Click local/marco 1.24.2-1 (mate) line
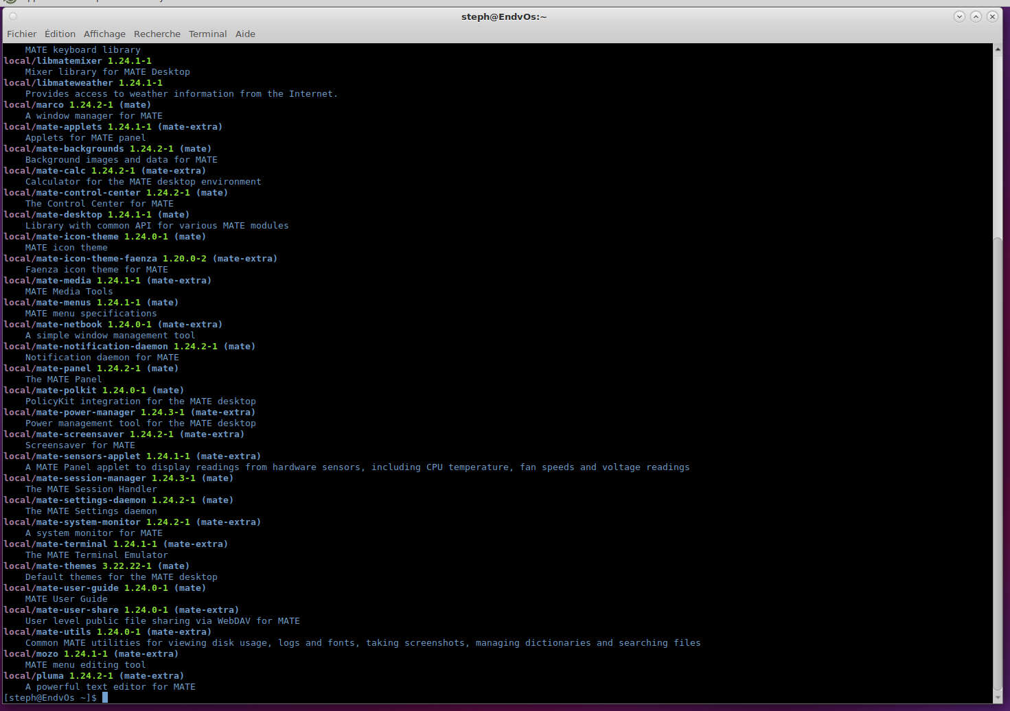This screenshot has height=711, width=1010. coord(78,104)
